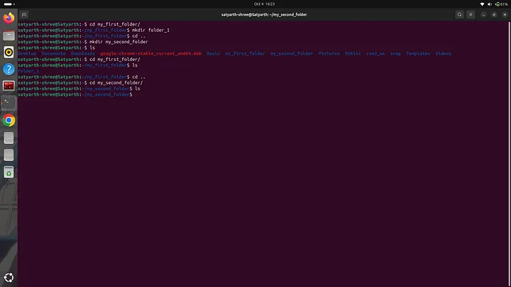This screenshot has height=287, width=511.
Task: Click blue 'my_first_folder' in ls listing
Action: coord(245,53)
